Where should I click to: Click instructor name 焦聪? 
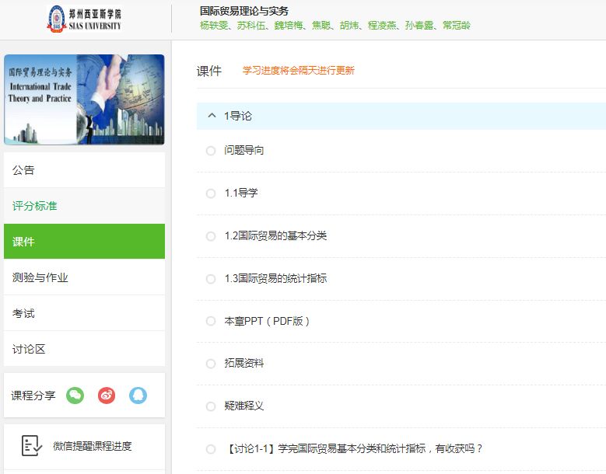click(321, 26)
